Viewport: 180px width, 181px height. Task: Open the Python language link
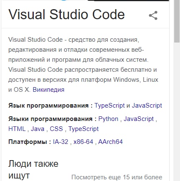coord(108,119)
